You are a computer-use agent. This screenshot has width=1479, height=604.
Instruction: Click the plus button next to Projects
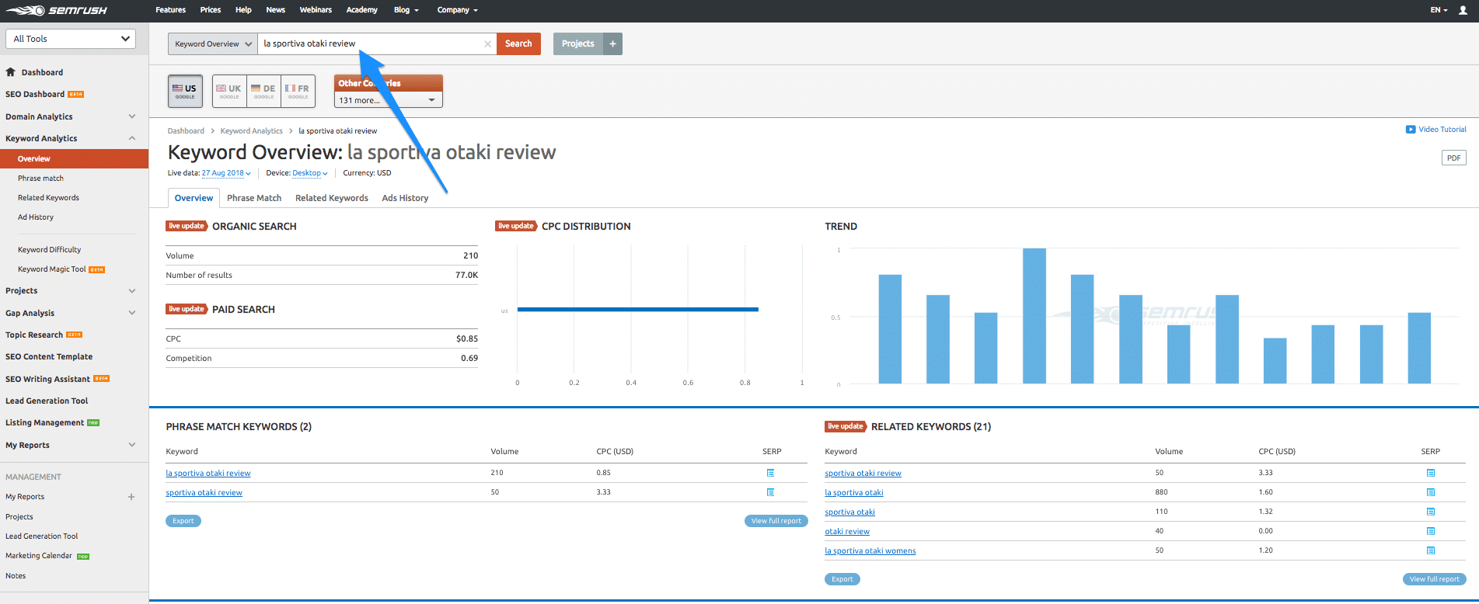(612, 43)
